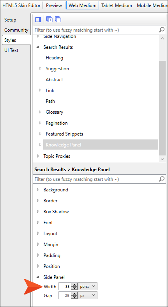Switch to the Tablet Medium tab
The height and width of the screenshot is (307, 168).
117,5
